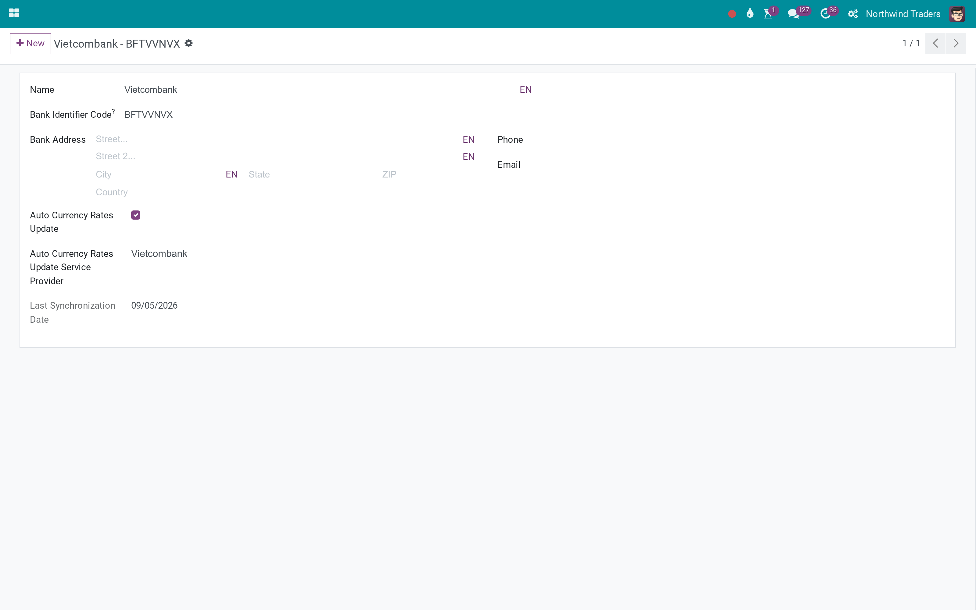Screen dimensions: 976x610
Task: Click the Phone input field
Action: click(x=746, y=140)
